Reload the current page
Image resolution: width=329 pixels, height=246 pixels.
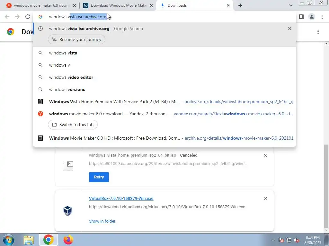click(28, 17)
